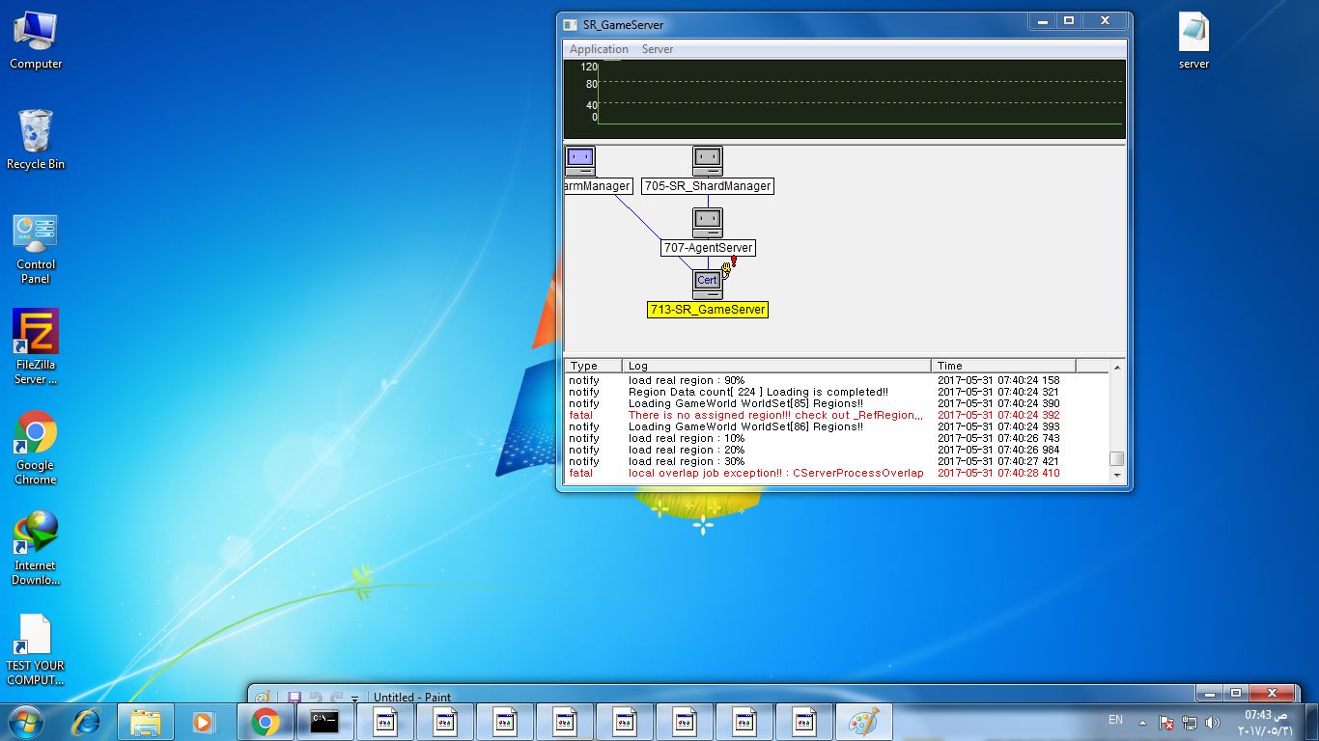Image resolution: width=1319 pixels, height=741 pixels.
Task: Select the fatal 'local overlap job exception' log entry
Action: [x=775, y=474]
